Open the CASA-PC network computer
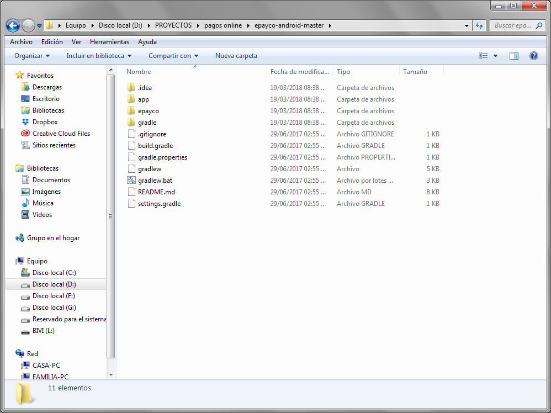Screen dimensions: 551x413 tap(46, 365)
